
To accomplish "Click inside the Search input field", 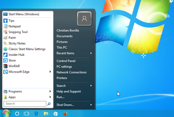I will [x=25, y=104].
